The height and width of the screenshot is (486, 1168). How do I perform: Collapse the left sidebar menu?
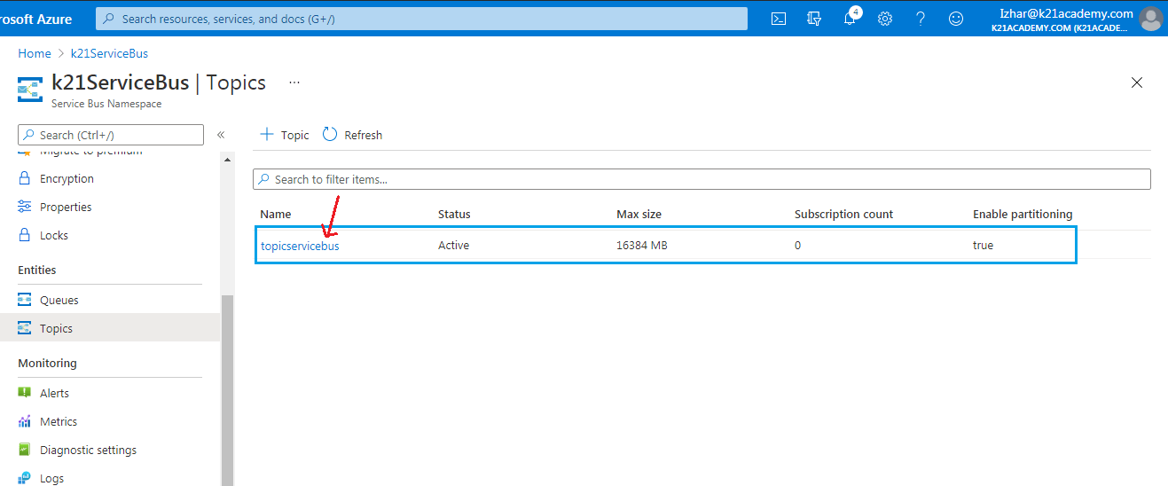tap(221, 135)
